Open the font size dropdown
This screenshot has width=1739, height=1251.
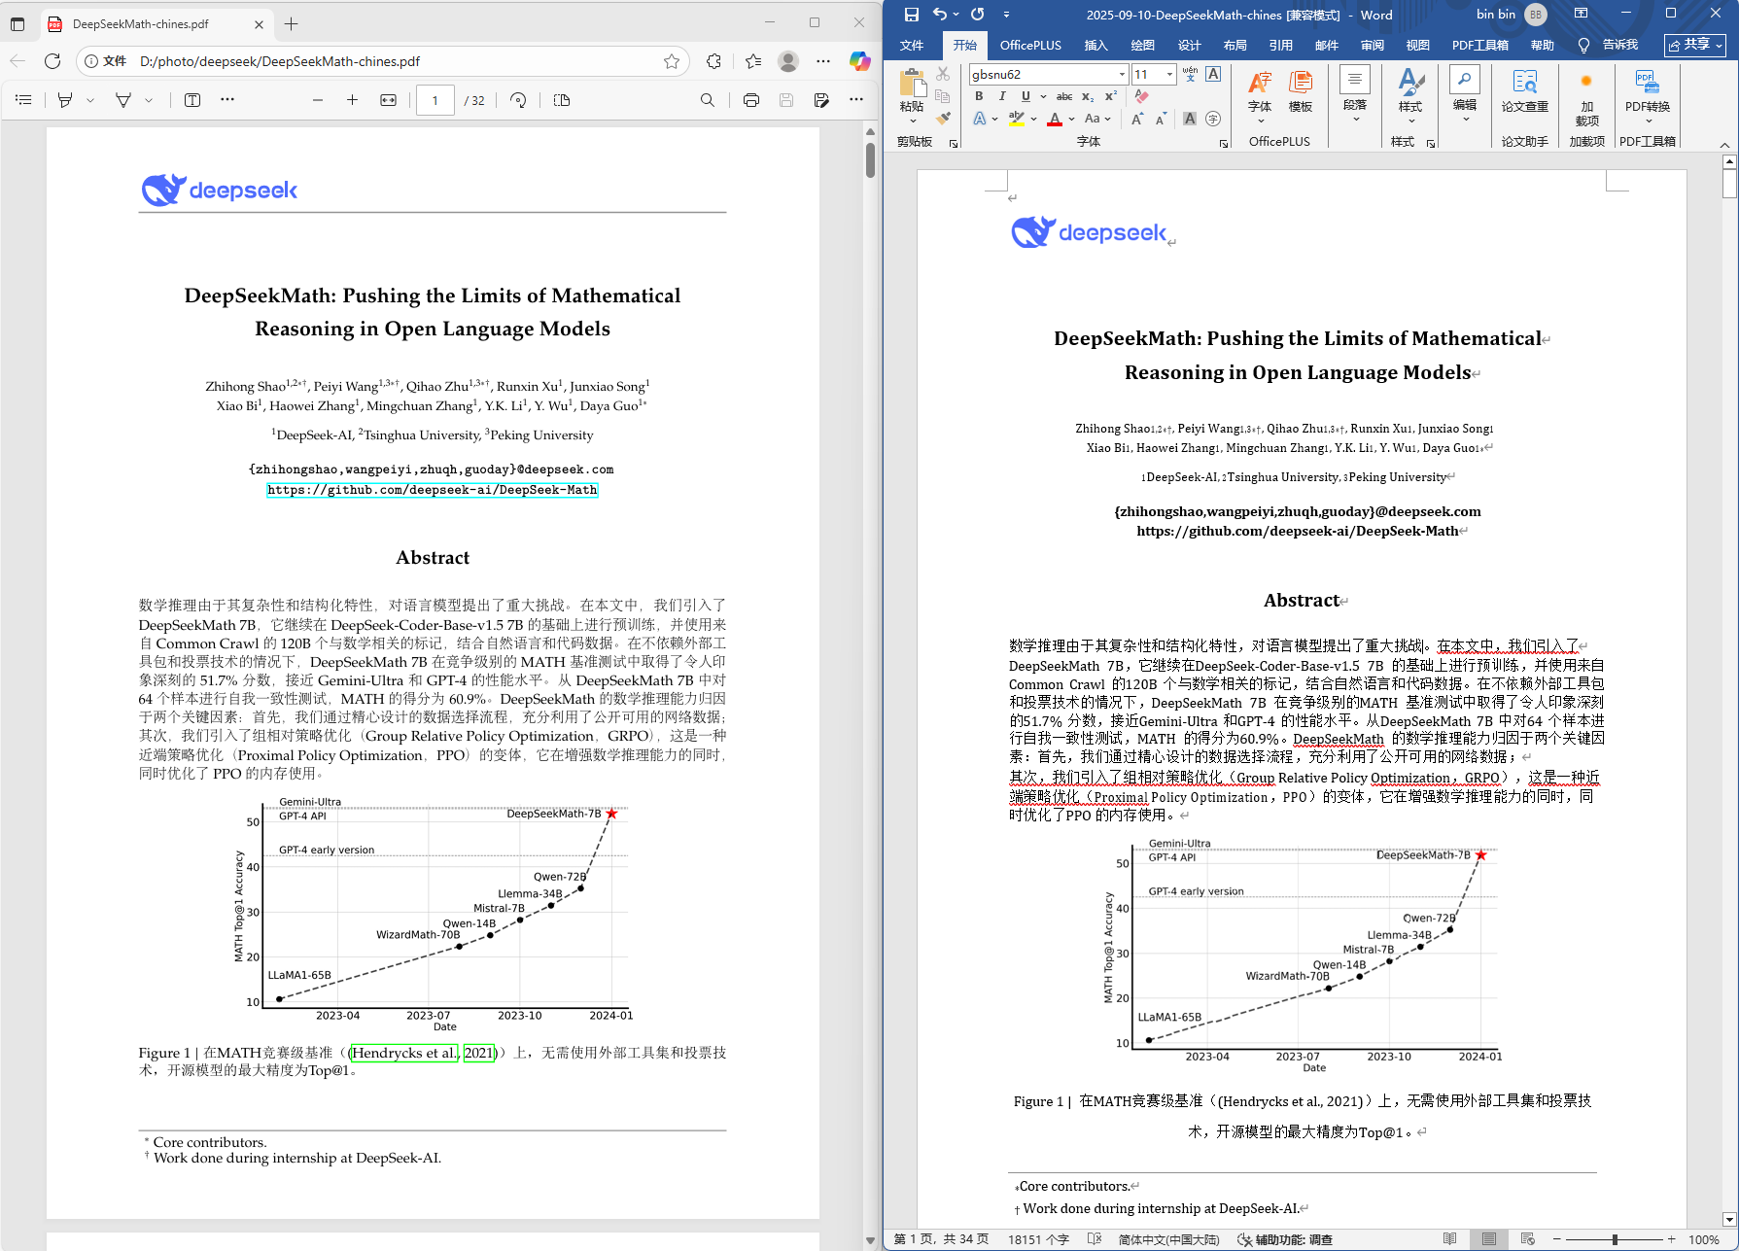pos(1169,75)
